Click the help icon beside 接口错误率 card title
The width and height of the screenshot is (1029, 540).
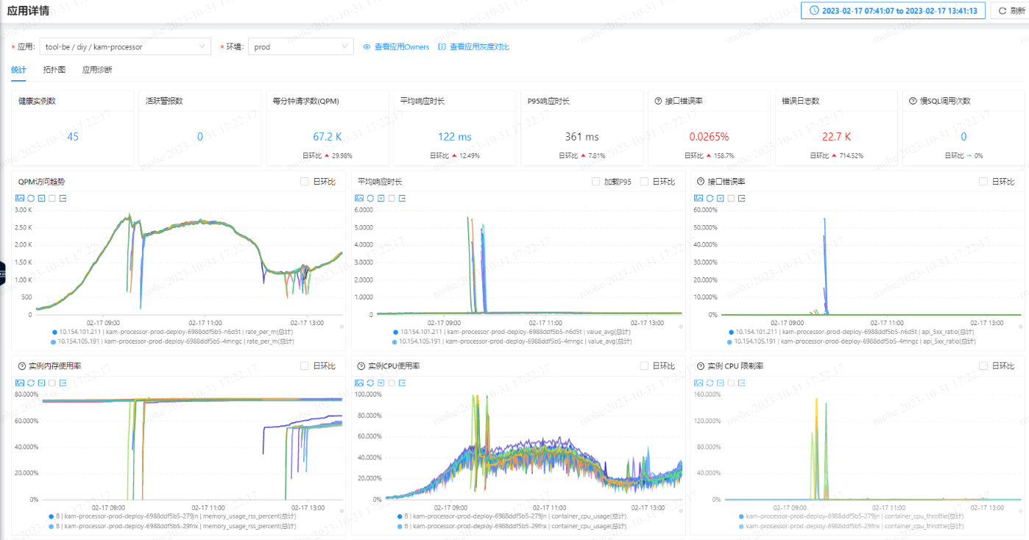pyautogui.click(x=658, y=101)
